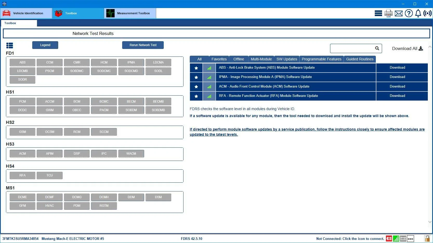The image size is (433, 243).
Task: Download the ABS module software update
Action: click(402, 68)
